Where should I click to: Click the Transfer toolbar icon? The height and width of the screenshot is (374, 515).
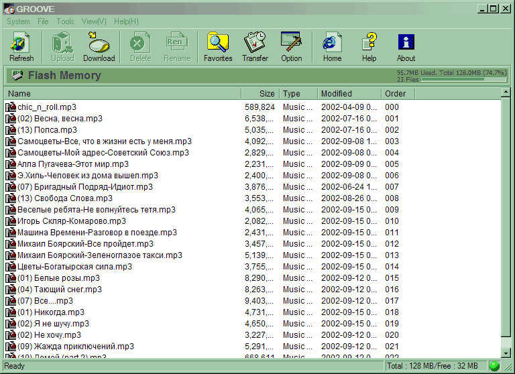pyautogui.click(x=255, y=47)
